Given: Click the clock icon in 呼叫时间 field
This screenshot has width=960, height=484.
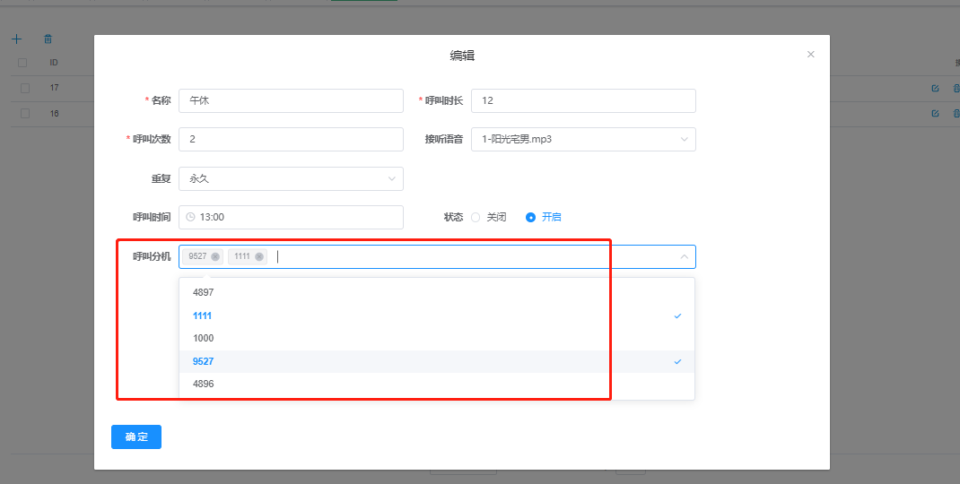Looking at the screenshot, I should pyautogui.click(x=190, y=217).
